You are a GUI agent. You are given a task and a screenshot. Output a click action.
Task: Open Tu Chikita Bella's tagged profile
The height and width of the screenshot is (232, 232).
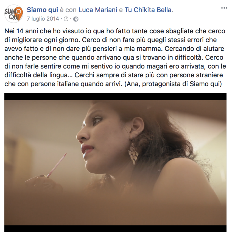click(148, 10)
